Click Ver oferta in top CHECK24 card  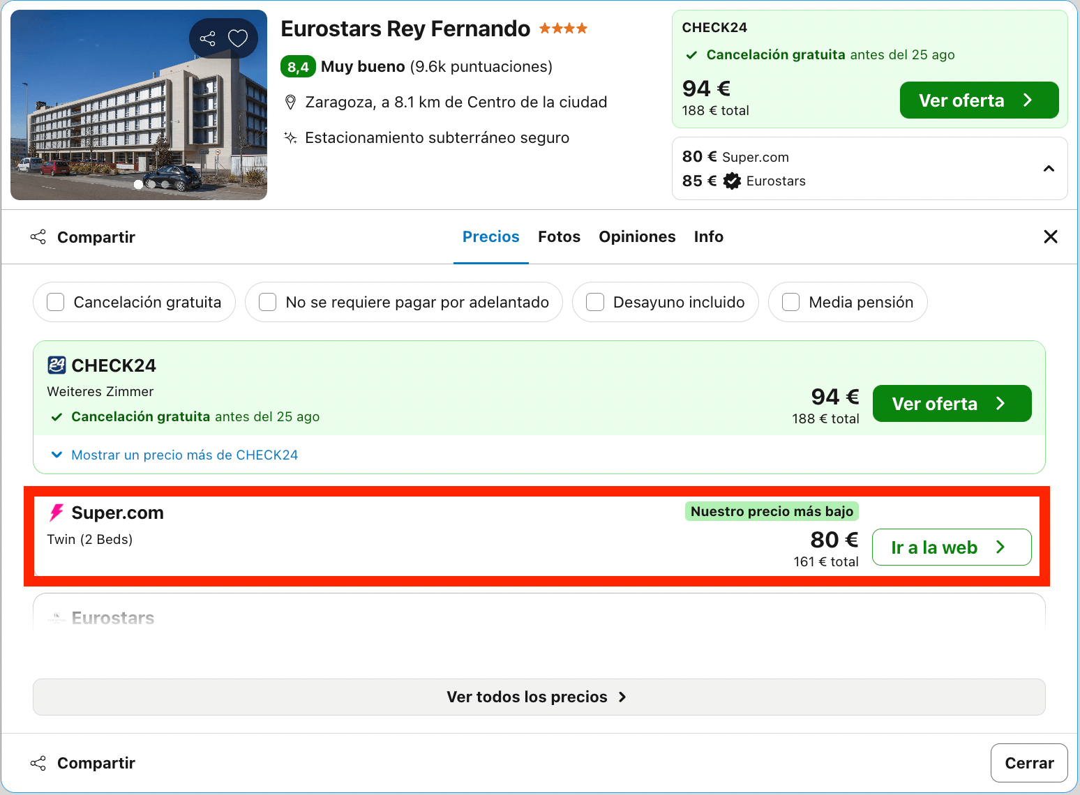coord(980,100)
